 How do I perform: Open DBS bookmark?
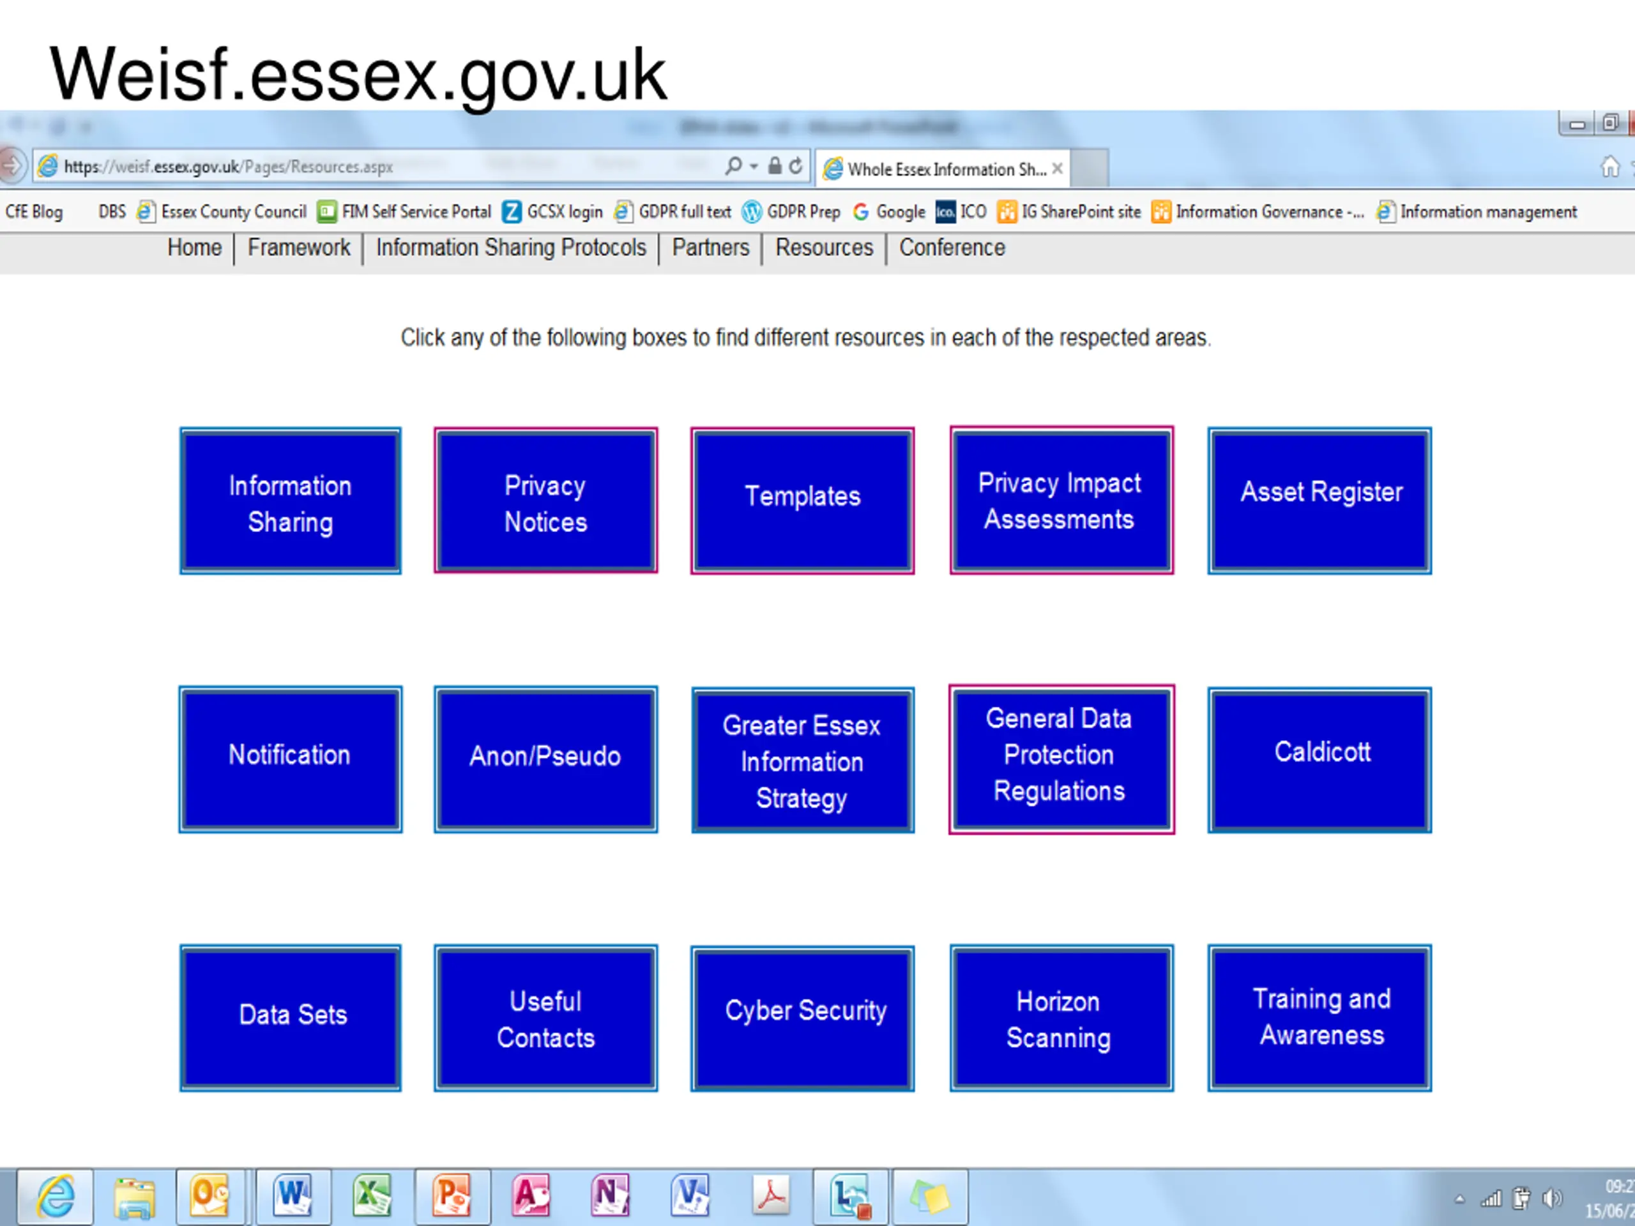(x=112, y=212)
